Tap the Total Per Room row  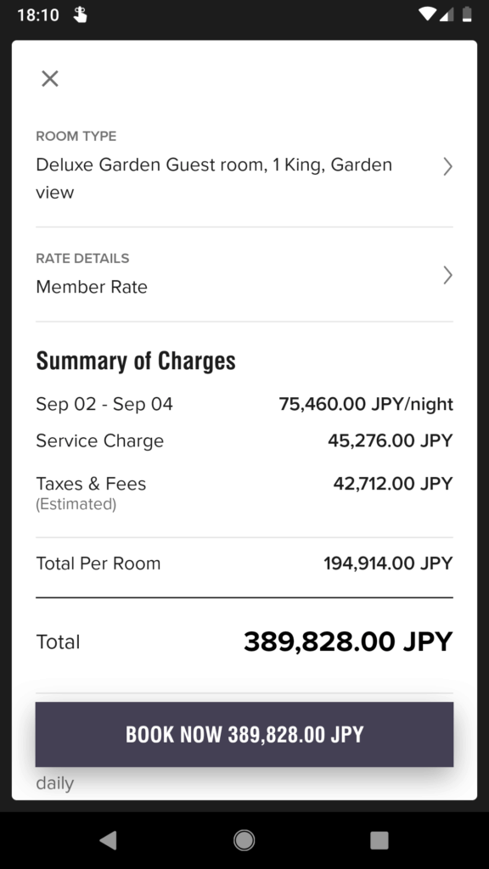click(x=244, y=563)
